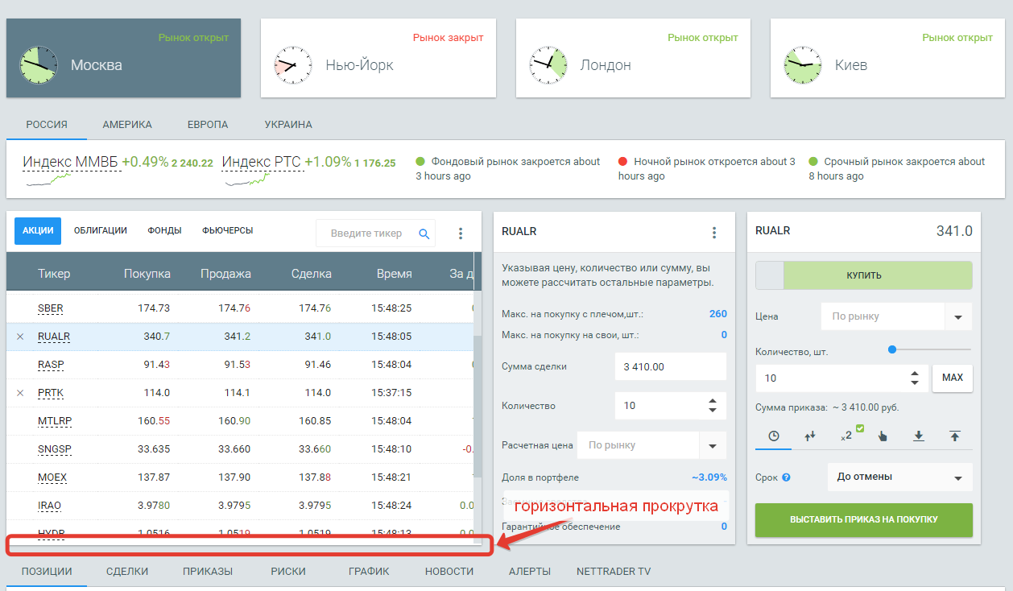The image size is (1013, 591).
Task: Sort by the Покупка column header
Action: [147, 274]
